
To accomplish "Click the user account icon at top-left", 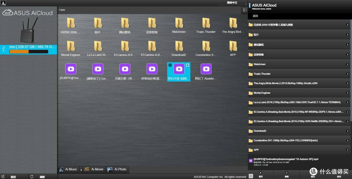I will 3,3.
